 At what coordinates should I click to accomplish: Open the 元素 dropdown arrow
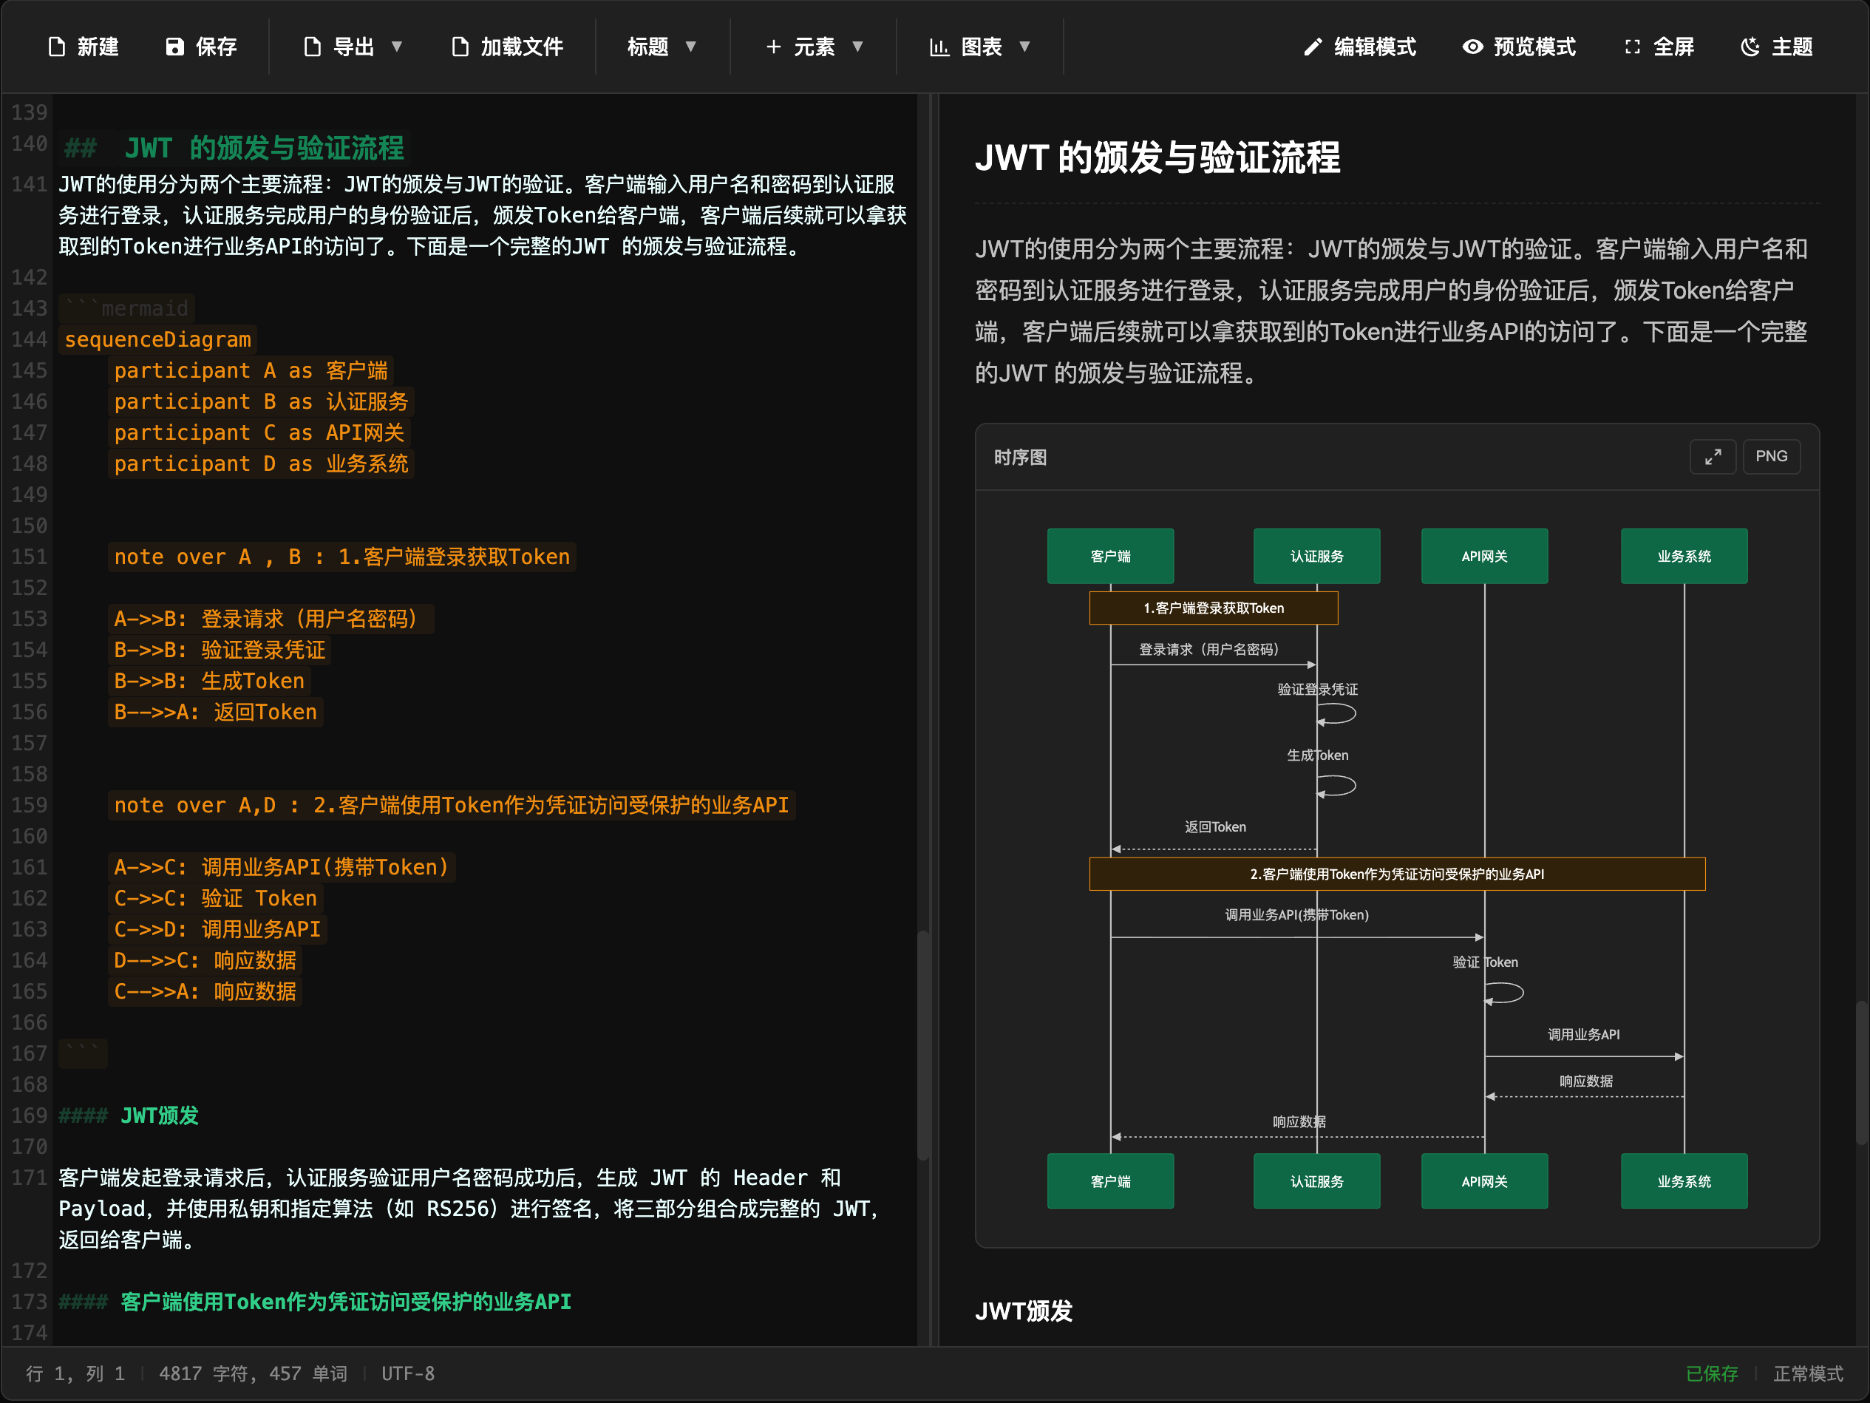pos(857,47)
